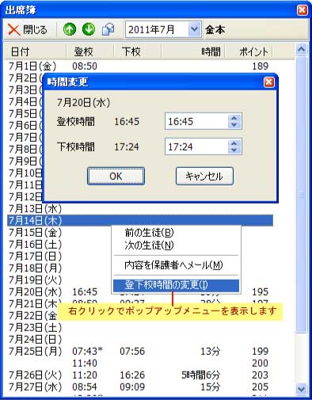The width and height of the screenshot is (312, 400).
Task: Click the 09:09 departure time
Action: tap(132, 387)
